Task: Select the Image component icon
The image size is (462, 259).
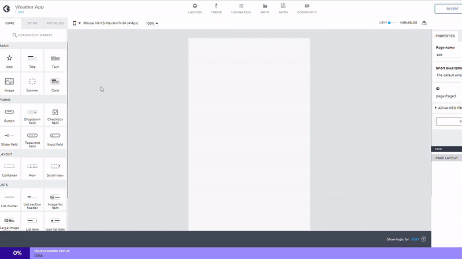Action: tap(9, 82)
